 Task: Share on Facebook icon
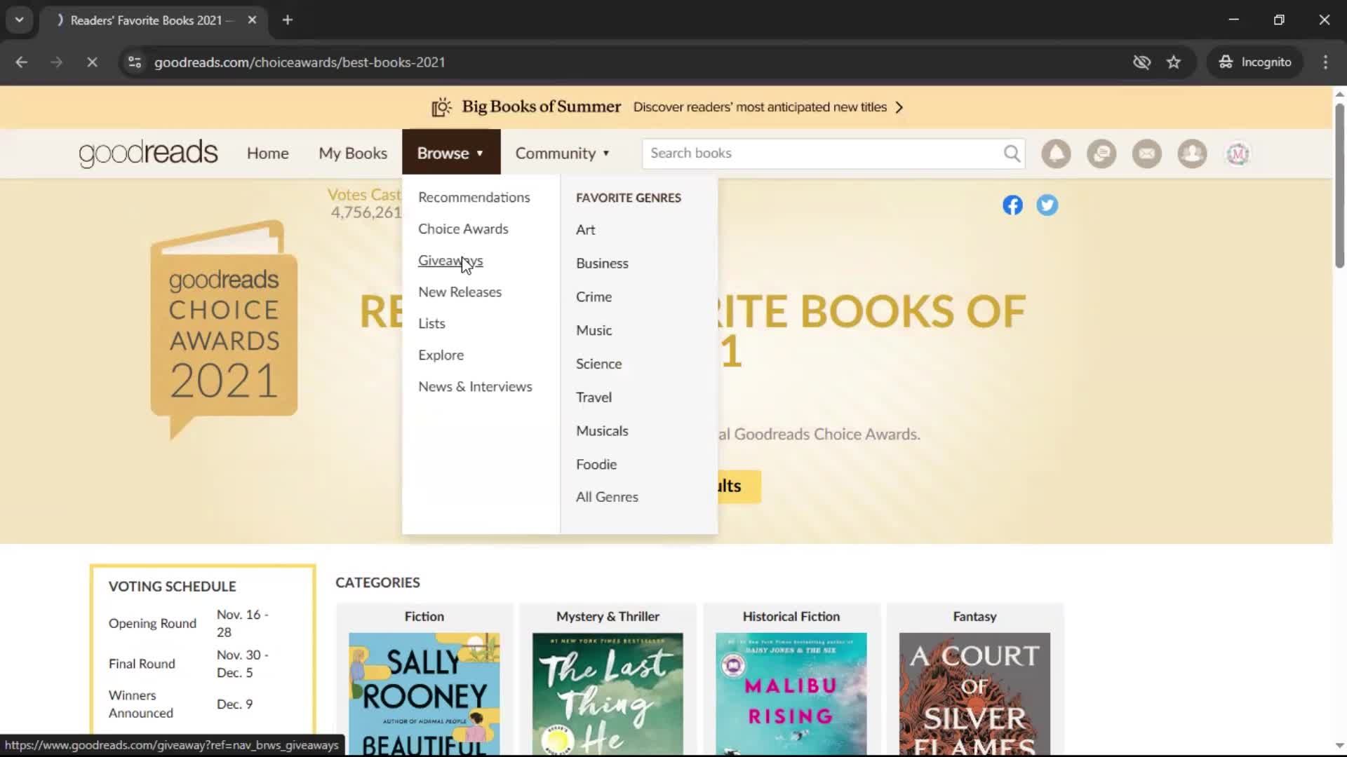click(1012, 205)
